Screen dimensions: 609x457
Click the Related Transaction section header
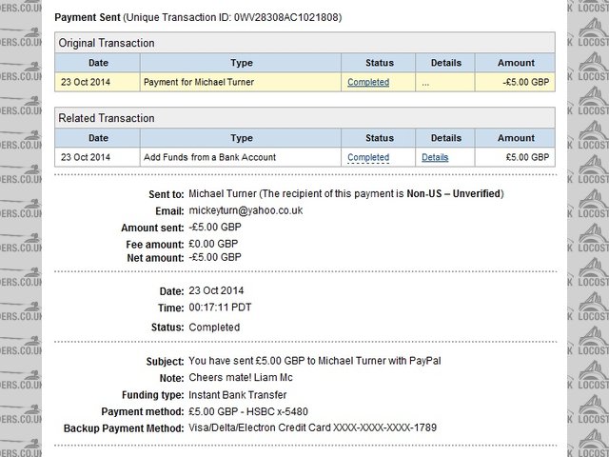pos(105,118)
